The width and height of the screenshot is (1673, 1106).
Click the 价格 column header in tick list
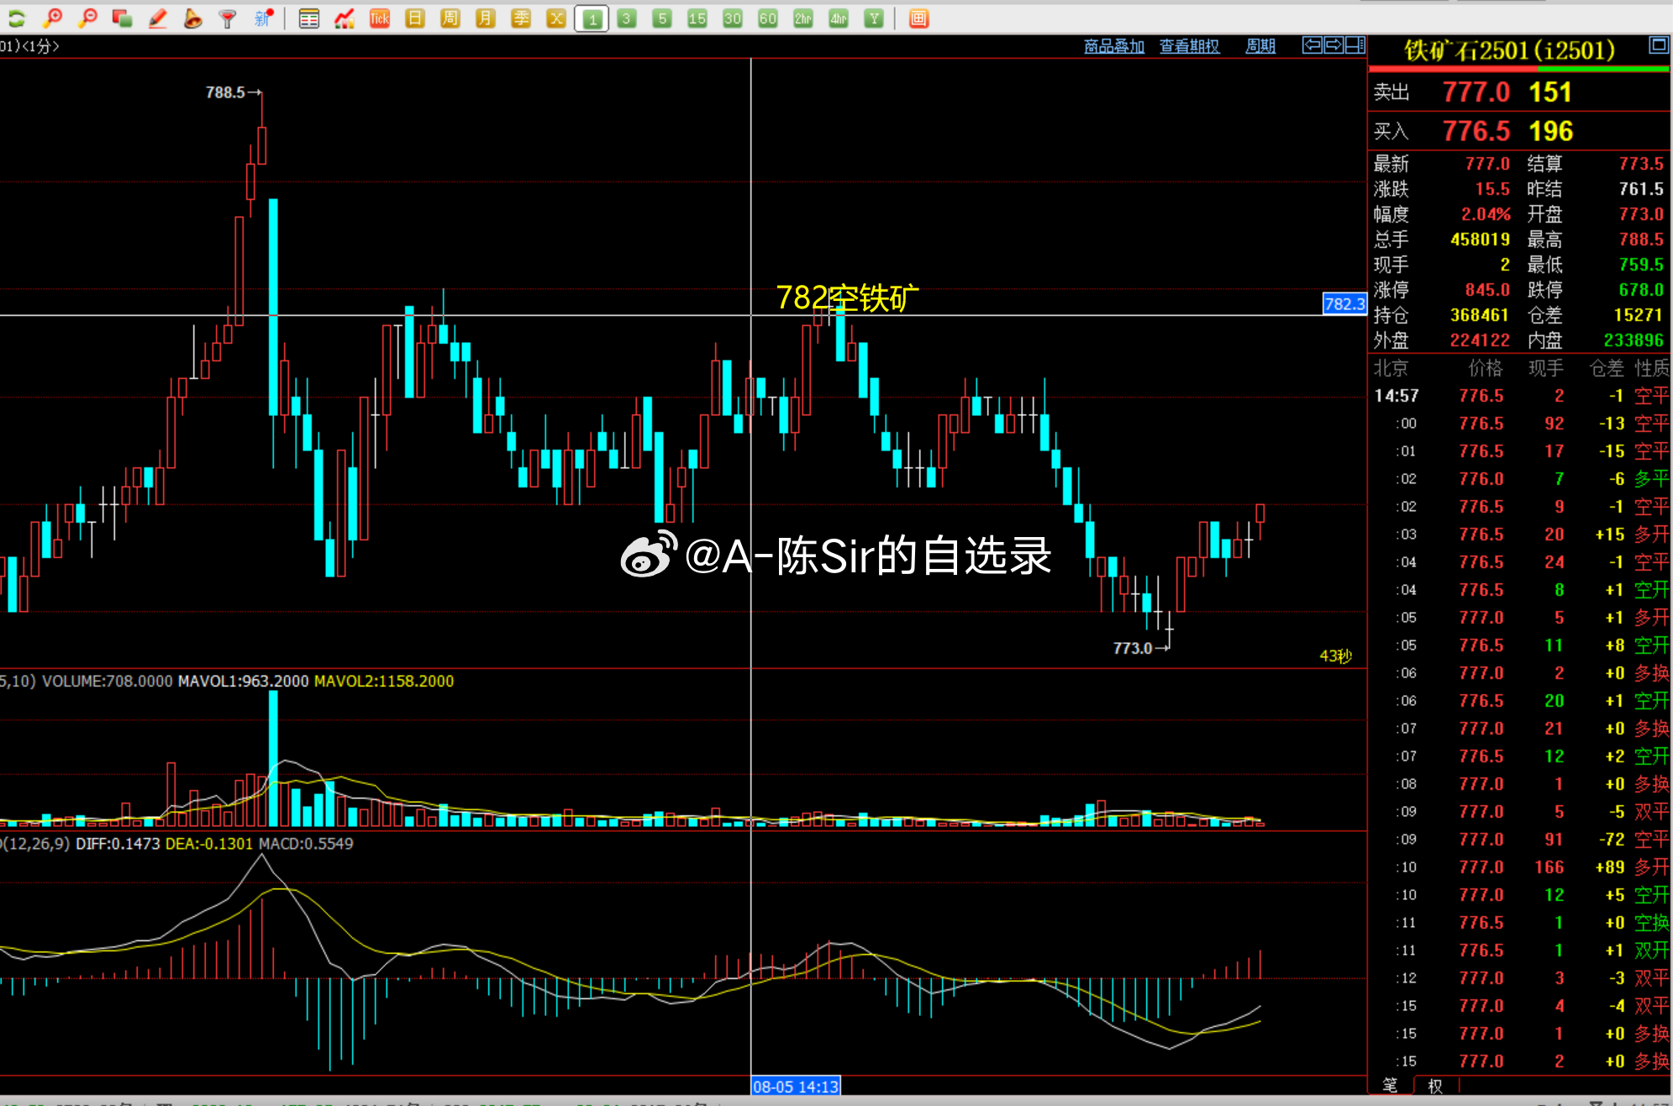(x=1486, y=368)
